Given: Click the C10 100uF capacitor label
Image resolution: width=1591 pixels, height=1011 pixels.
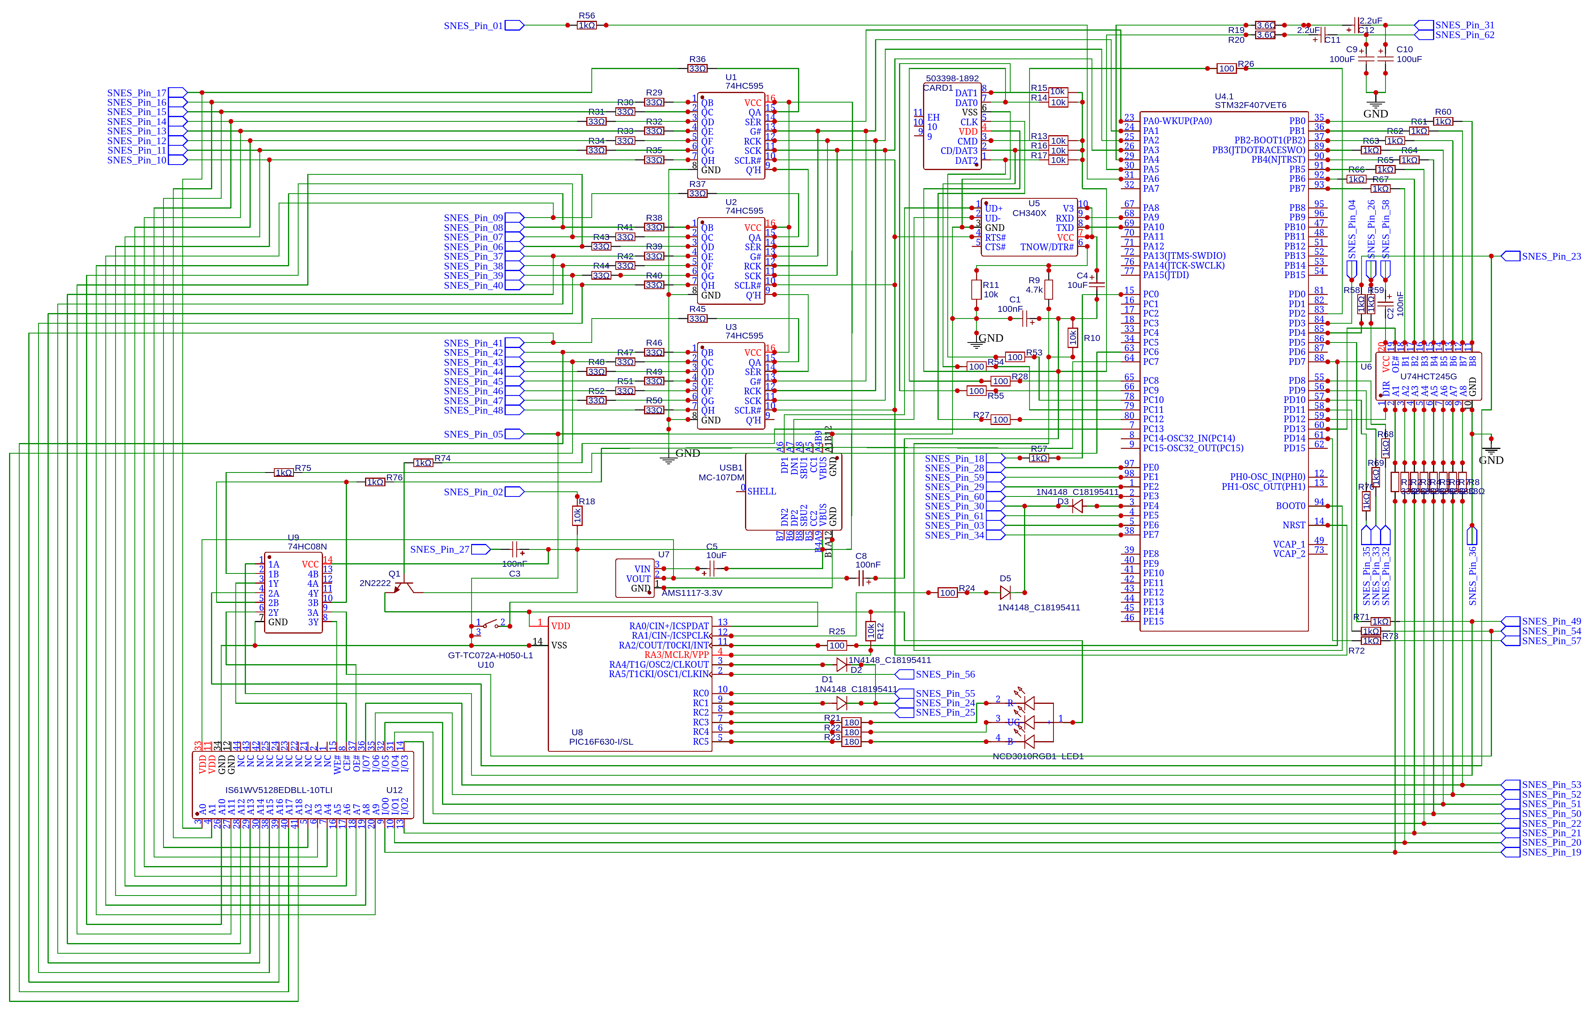Looking at the screenshot, I should 1409,54.
